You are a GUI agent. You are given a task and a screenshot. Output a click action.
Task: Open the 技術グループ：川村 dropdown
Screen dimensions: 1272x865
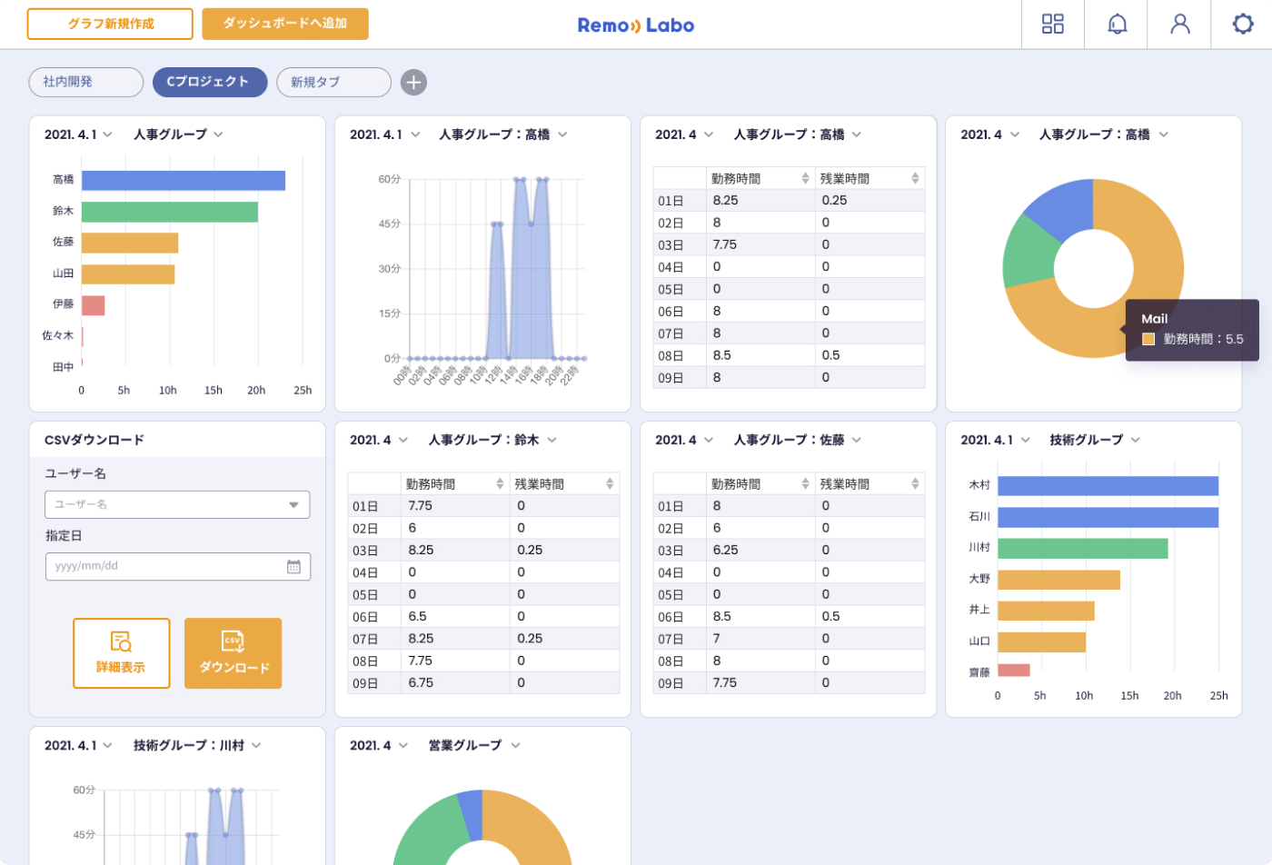tap(256, 746)
